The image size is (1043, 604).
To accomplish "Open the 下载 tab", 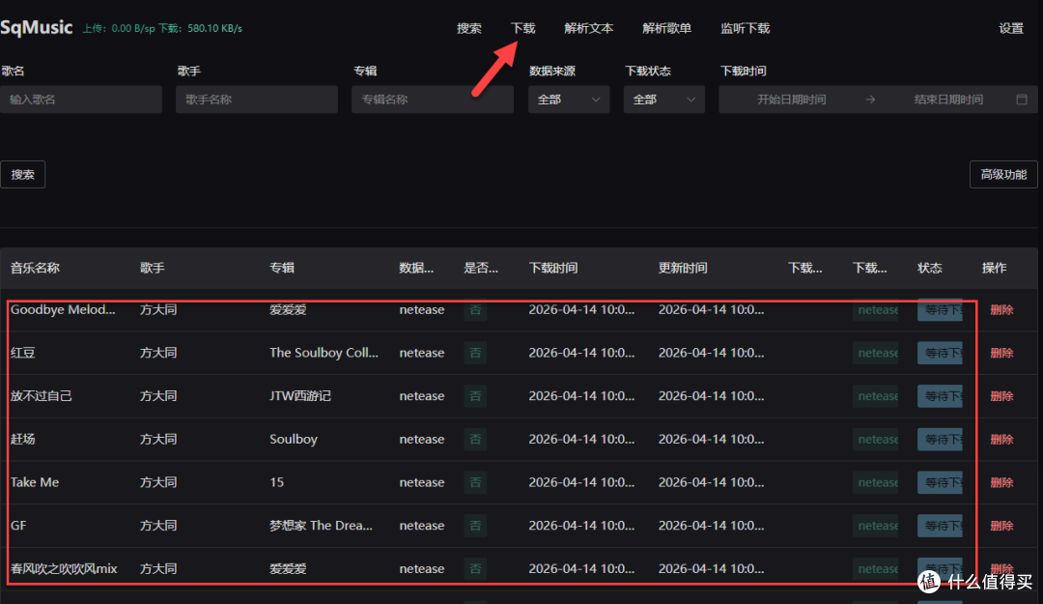I will (523, 29).
